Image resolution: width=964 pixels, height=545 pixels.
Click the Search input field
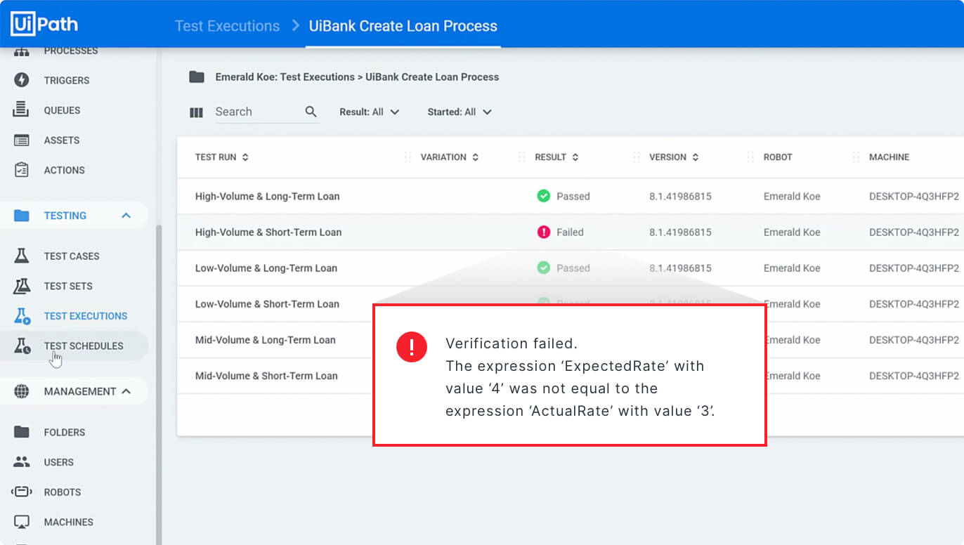(267, 112)
